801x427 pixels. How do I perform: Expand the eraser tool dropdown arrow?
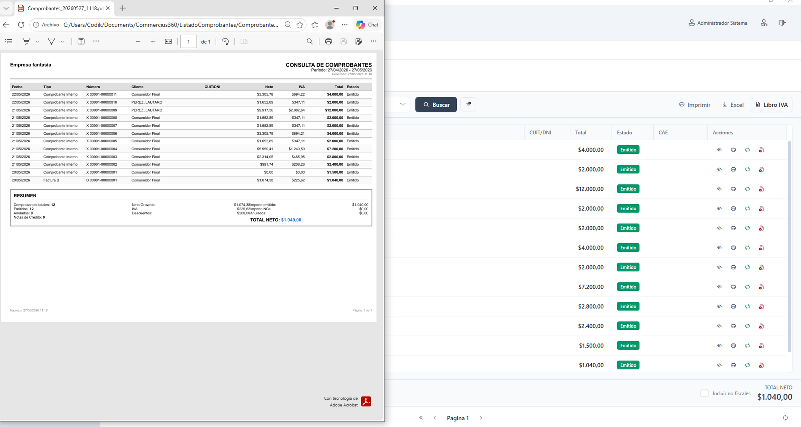click(x=62, y=42)
